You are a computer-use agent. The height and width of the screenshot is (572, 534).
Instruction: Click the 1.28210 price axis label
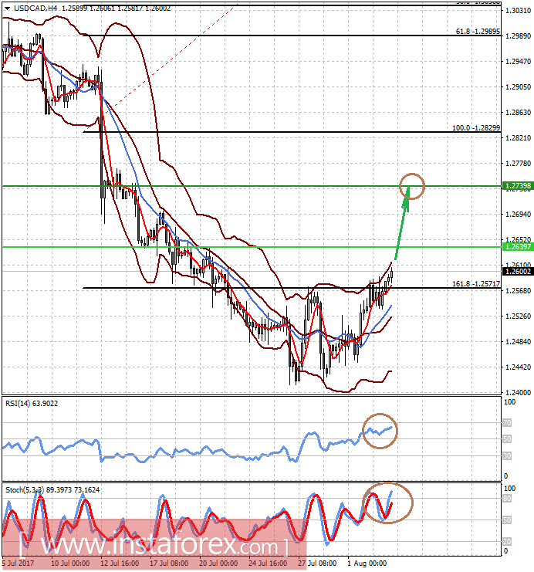518,138
